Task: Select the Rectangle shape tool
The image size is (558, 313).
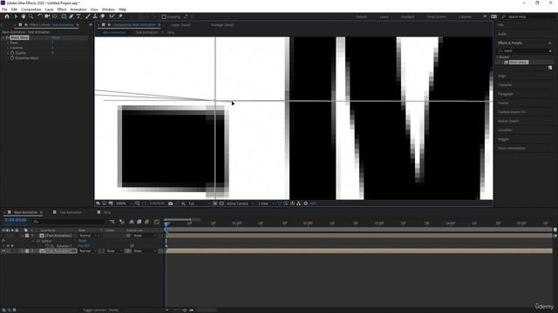Action: pyautogui.click(x=64, y=17)
